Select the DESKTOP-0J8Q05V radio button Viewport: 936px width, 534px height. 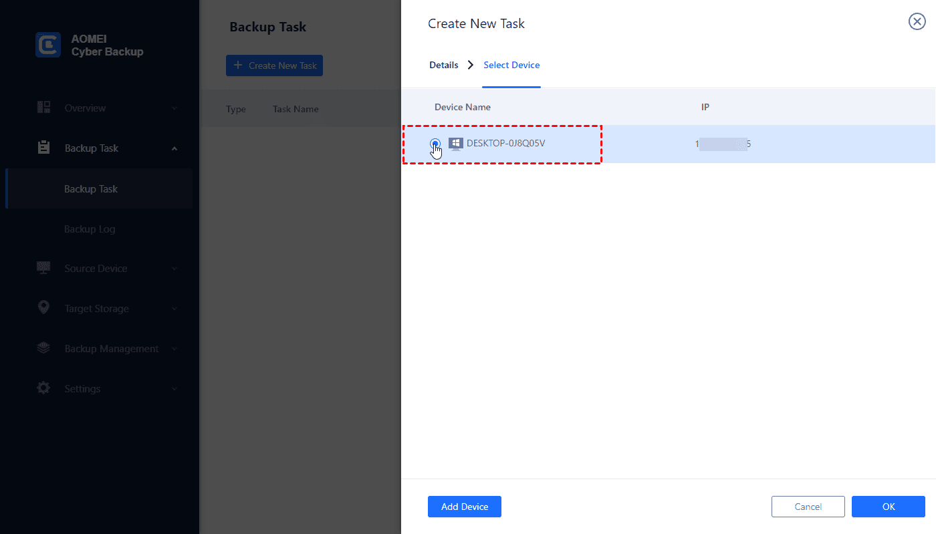435,144
